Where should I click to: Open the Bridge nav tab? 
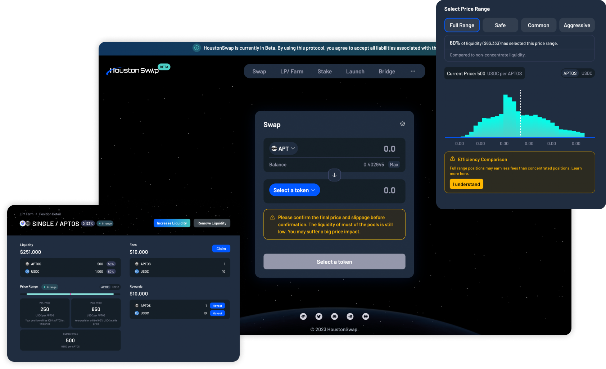[x=386, y=72]
